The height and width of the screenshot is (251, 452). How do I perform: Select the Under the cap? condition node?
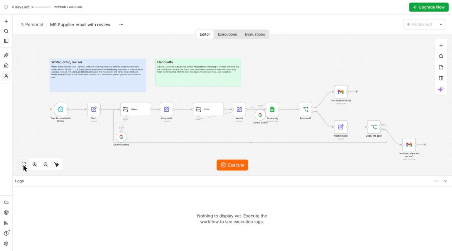pyautogui.click(x=374, y=127)
